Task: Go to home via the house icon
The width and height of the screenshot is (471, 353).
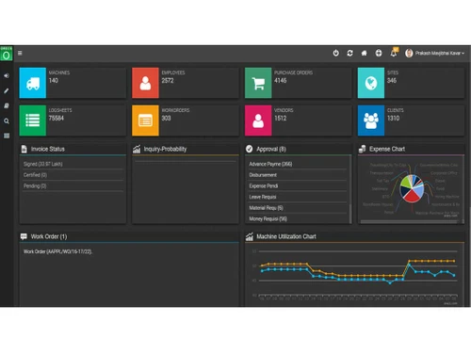Action: [x=364, y=53]
